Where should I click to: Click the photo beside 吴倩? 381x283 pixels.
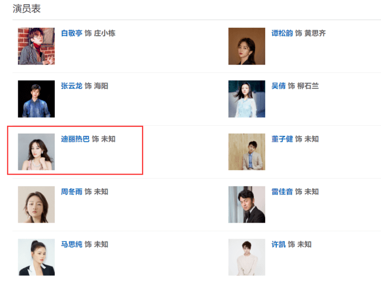(247, 99)
